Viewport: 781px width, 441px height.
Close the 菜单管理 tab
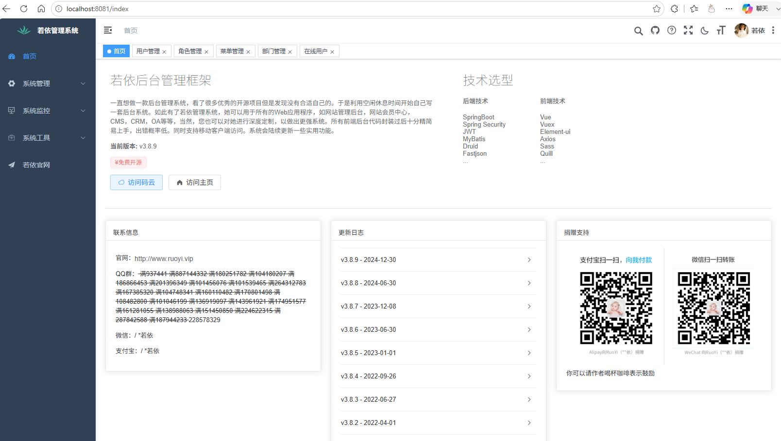(x=248, y=51)
